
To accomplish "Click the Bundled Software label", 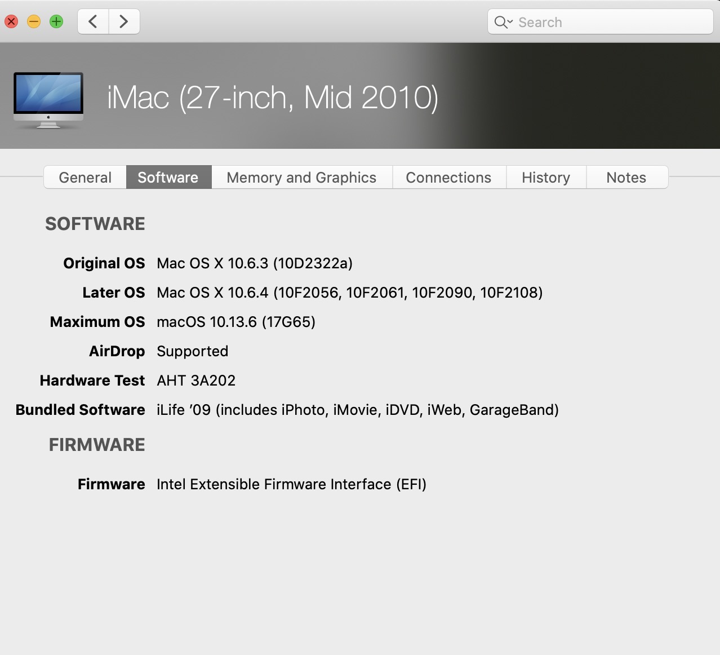I will click(81, 410).
